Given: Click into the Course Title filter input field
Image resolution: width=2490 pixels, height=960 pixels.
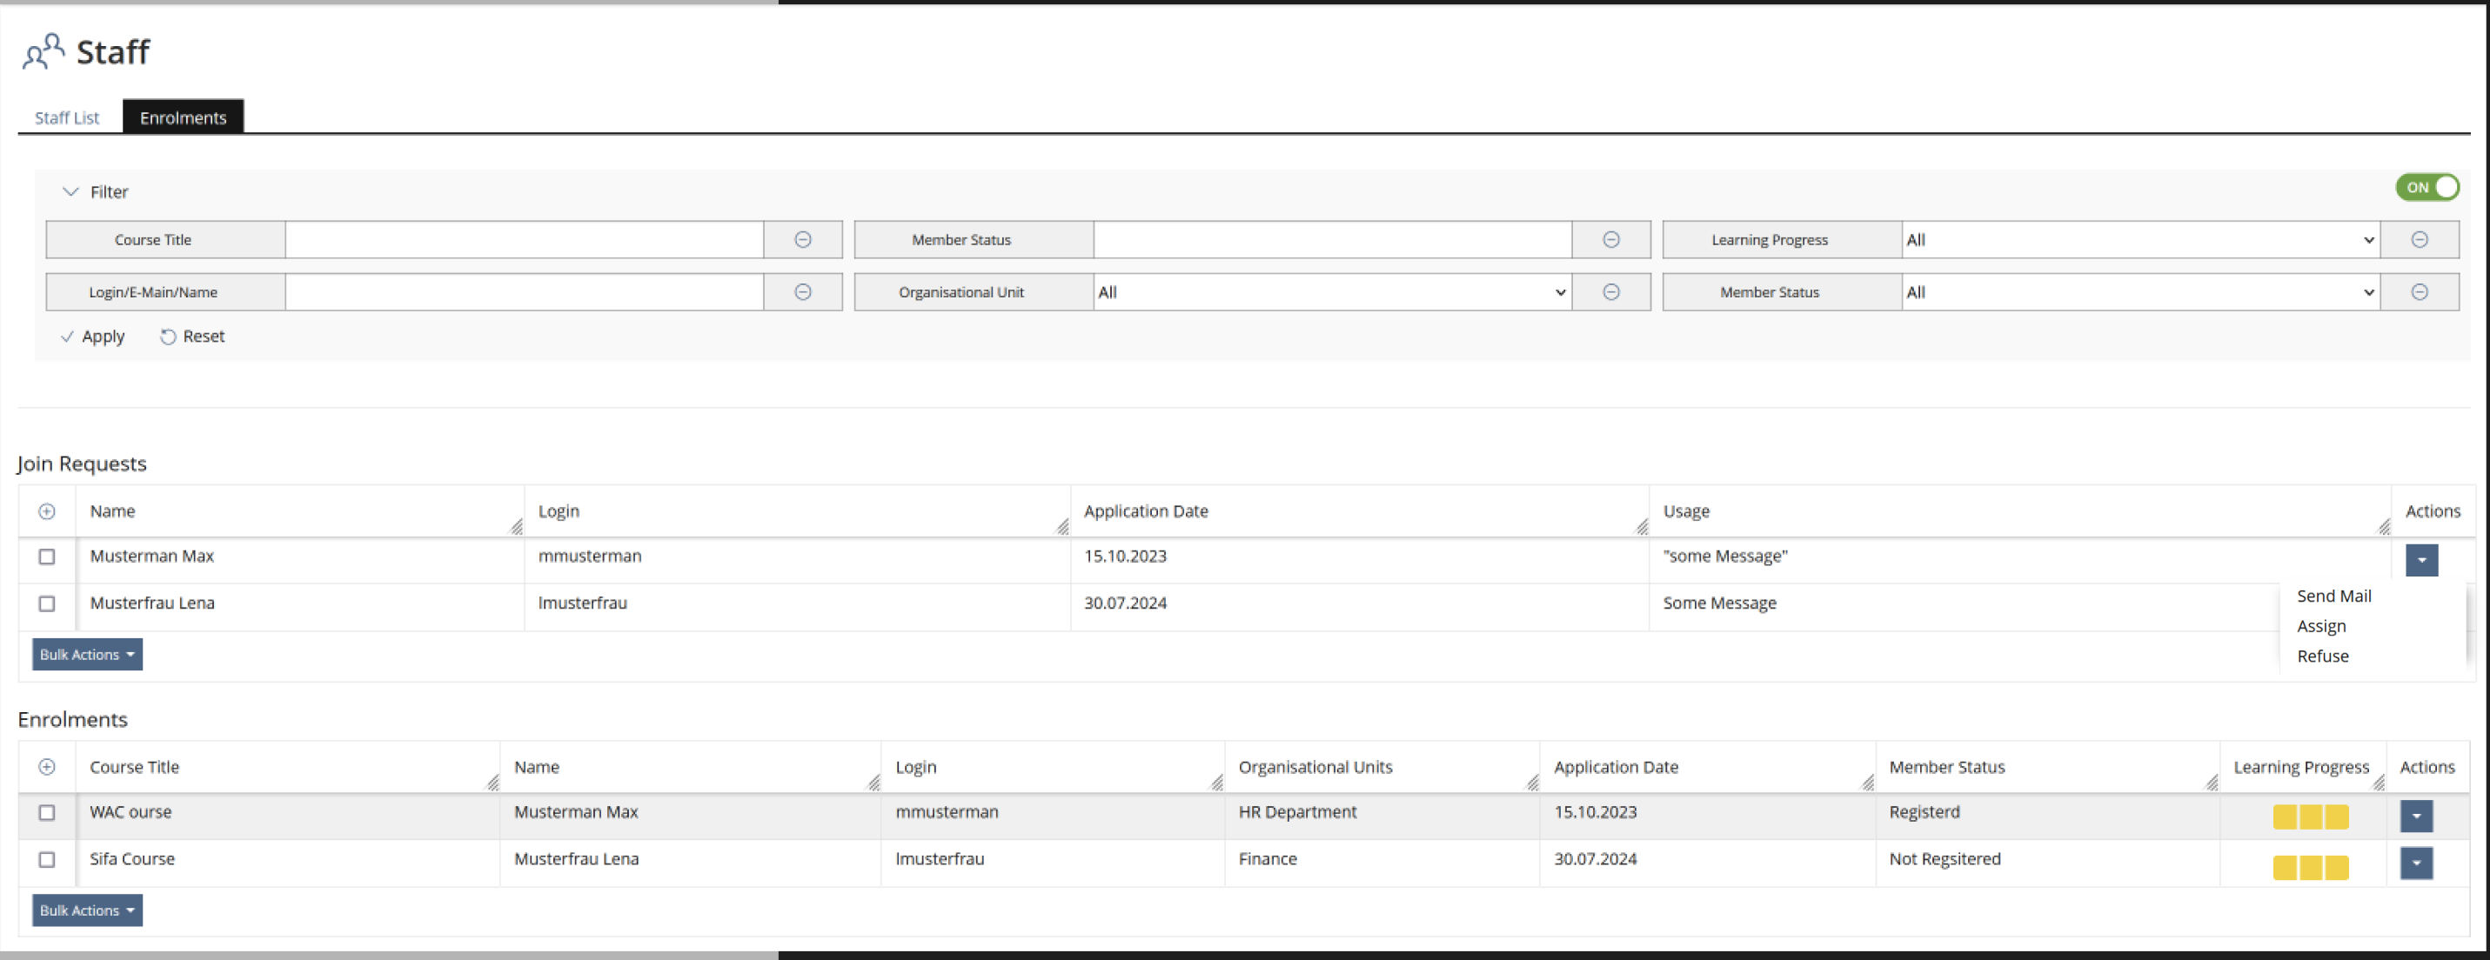Looking at the screenshot, I should tap(524, 239).
